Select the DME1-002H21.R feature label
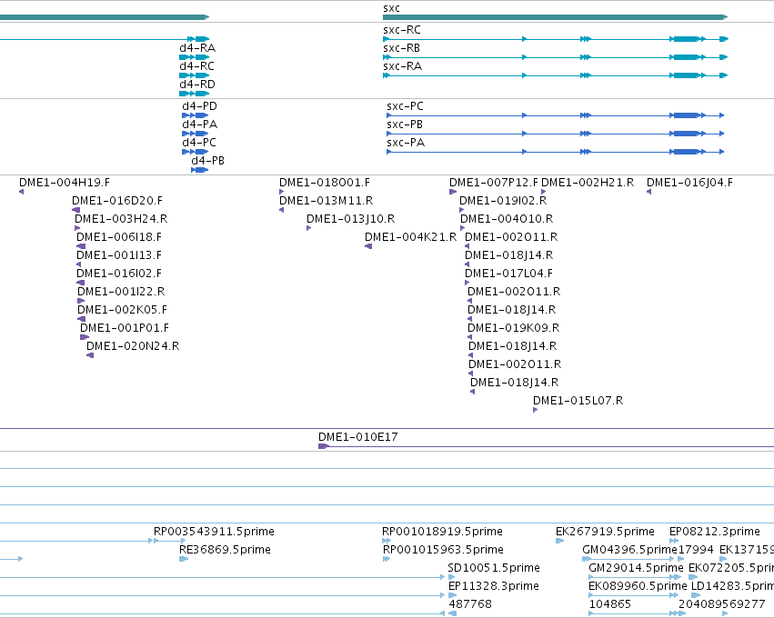 [x=588, y=183]
